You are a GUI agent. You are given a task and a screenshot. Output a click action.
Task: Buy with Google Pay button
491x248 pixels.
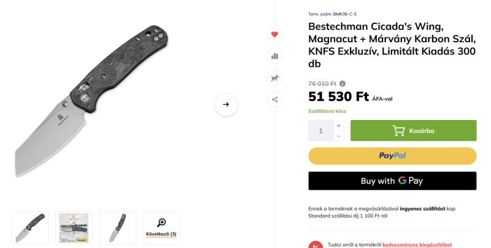coord(392,181)
